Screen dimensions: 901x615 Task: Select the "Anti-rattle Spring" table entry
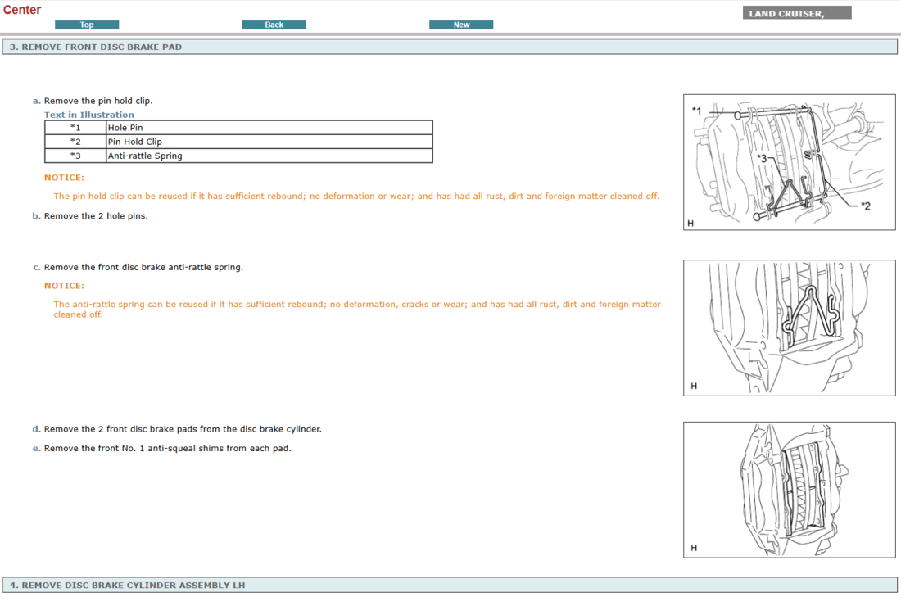[164, 156]
